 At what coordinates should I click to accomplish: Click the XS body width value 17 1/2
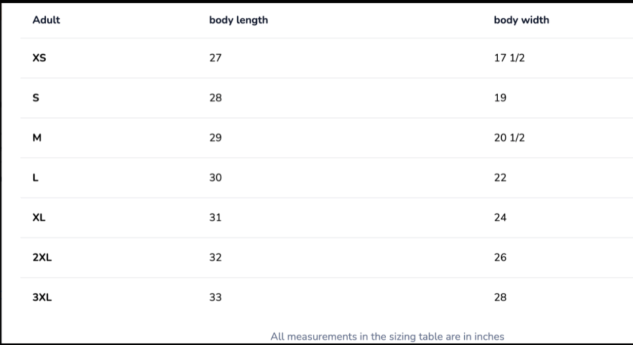tap(509, 58)
